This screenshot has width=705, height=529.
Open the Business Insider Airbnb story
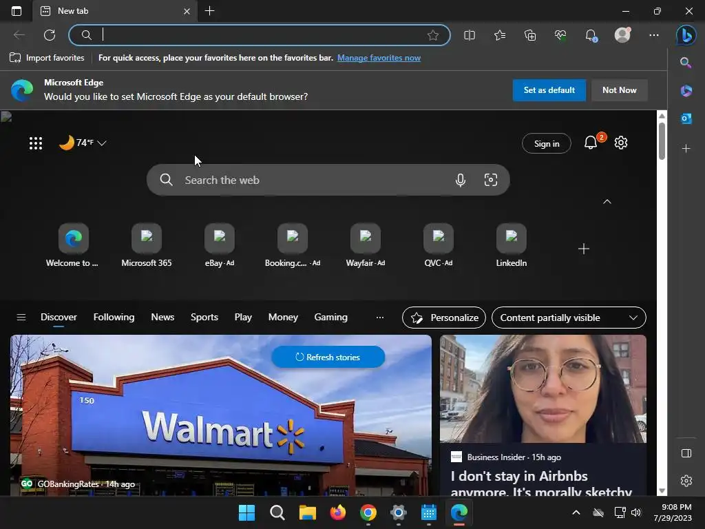(543, 415)
